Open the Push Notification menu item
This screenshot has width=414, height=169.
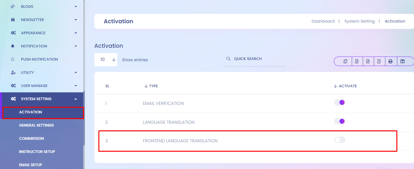click(x=39, y=59)
